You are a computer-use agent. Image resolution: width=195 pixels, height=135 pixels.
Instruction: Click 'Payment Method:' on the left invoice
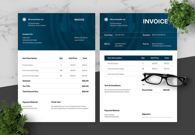coord(30,102)
